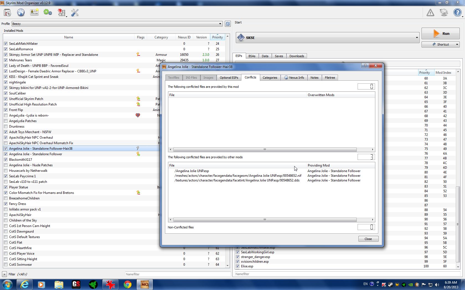The image size is (465, 290).
Task: Toggle the Elise.esp plugin checkbox
Action: coord(237,266)
